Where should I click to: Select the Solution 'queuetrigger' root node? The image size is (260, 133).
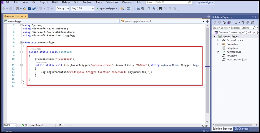[236, 32]
